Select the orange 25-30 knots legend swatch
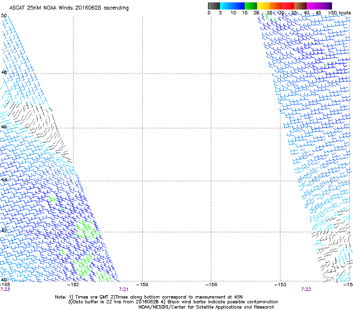The height and width of the screenshot is (310, 353). tap(276, 6)
